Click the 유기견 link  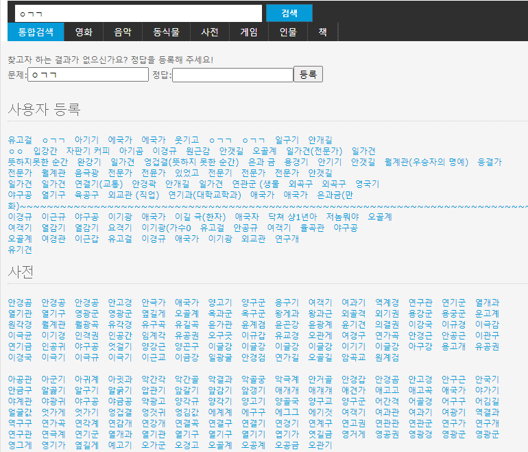pos(20,250)
